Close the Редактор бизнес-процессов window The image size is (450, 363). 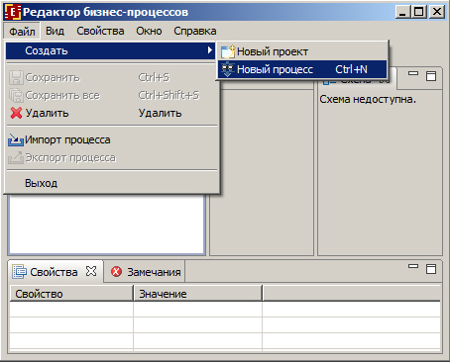pos(437,12)
